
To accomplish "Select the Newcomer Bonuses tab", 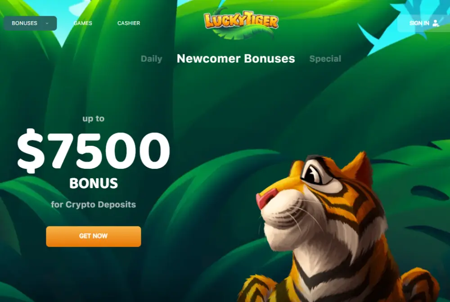I will click(236, 59).
